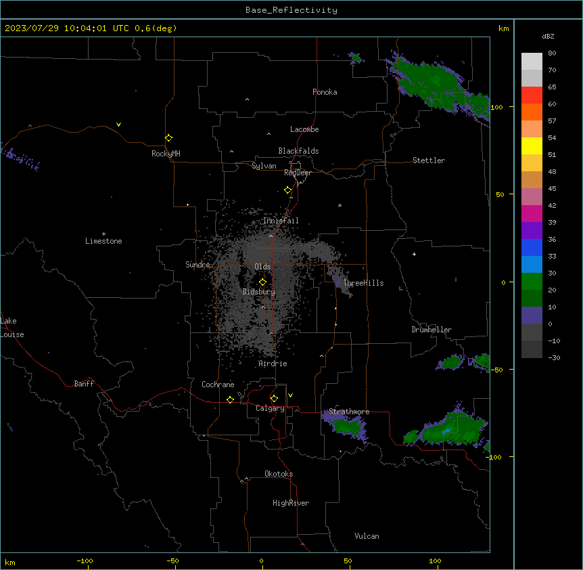Pick the red 60-65 dBZ legend swatch
This screenshot has width=583, height=570.
532,95
